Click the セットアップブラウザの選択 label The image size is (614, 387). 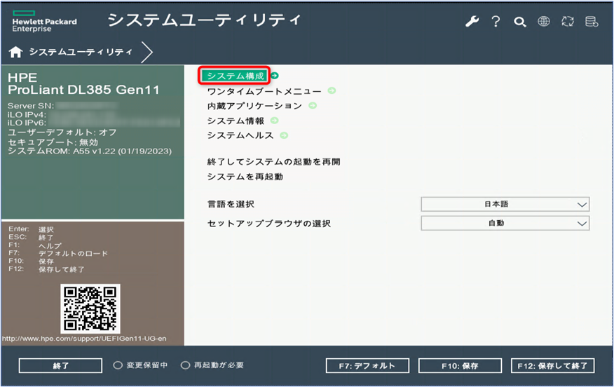point(269,223)
